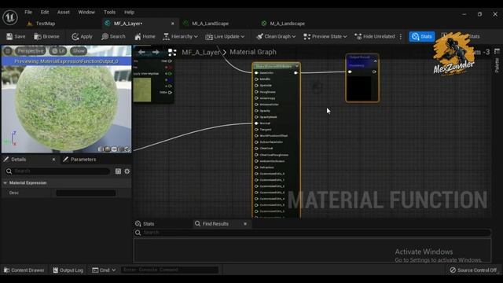
Task: Open the Window menu
Action: (x=86, y=13)
